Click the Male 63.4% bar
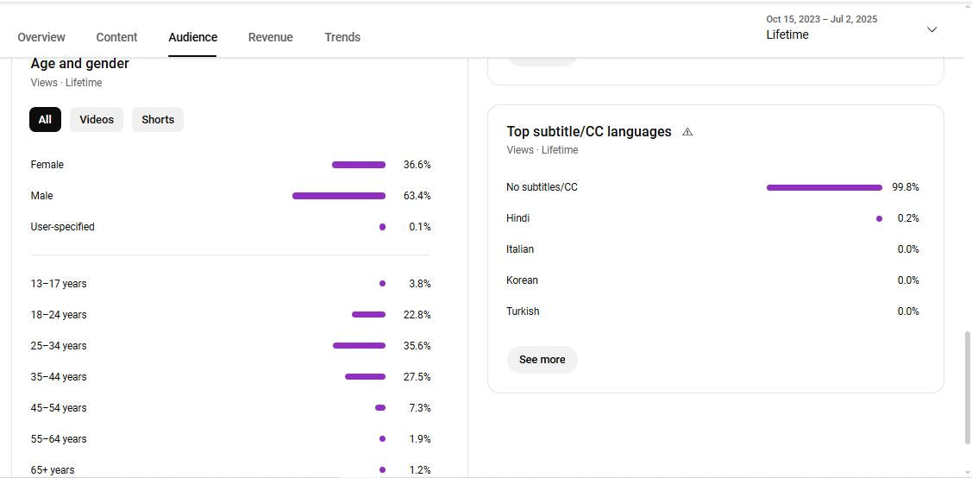The width and height of the screenshot is (972, 478). (x=338, y=196)
